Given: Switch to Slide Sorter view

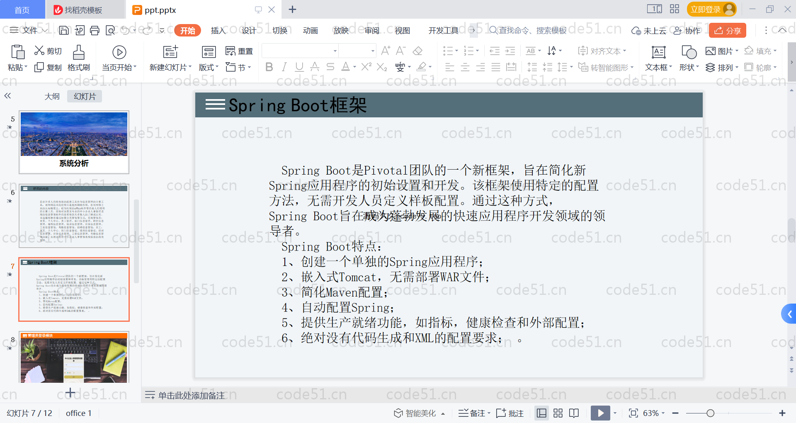Looking at the screenshot, I should coord(558,413).
